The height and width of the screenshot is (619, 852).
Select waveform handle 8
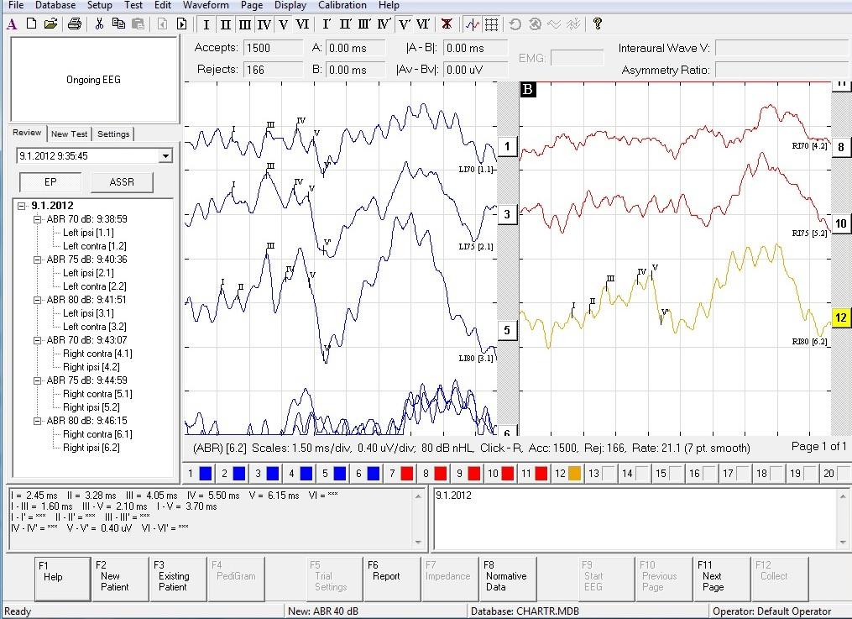click(x=840, y=147)
